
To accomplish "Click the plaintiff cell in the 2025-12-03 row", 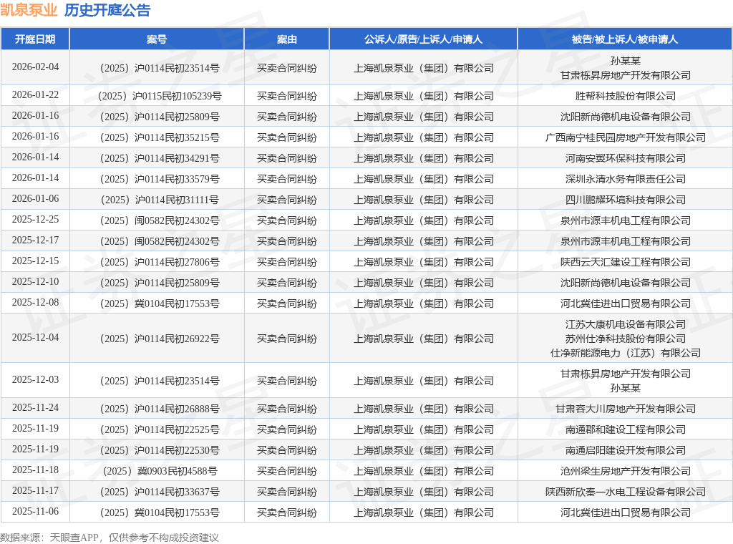I will [x=424, y=381].
